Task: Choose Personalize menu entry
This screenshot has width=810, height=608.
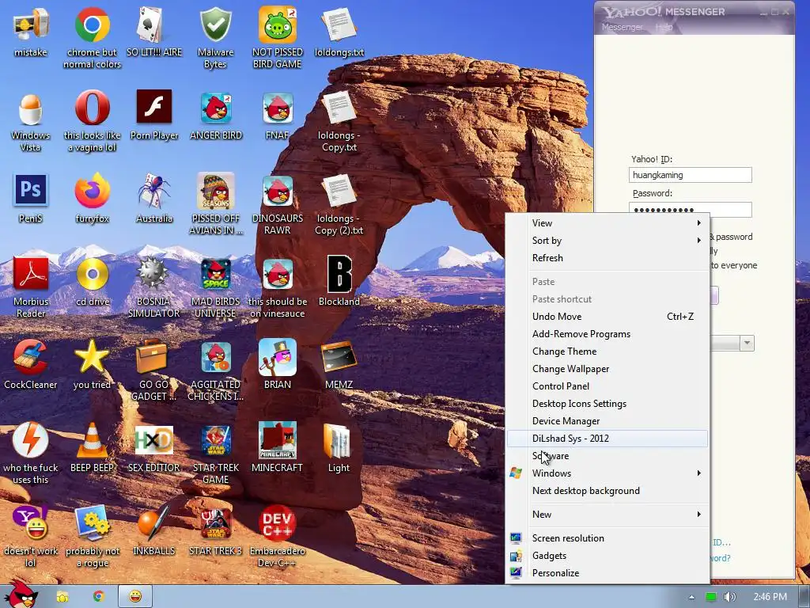Action: click(x=607, y=573)
